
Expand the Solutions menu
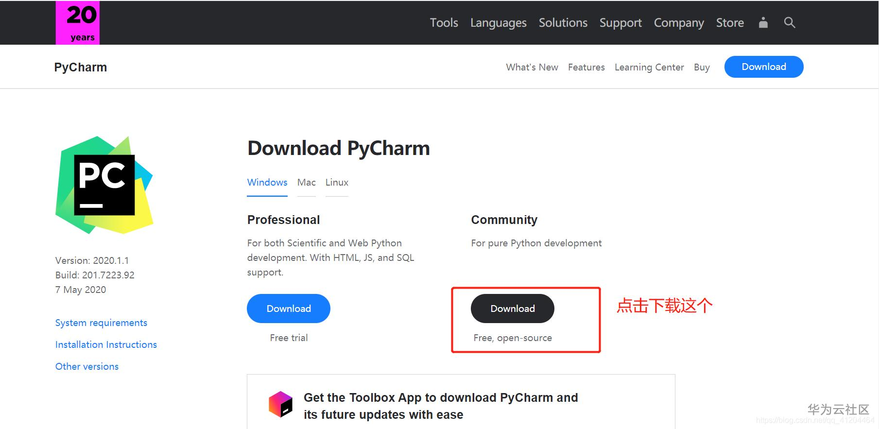pyautogui.click(x=563, y=23)
